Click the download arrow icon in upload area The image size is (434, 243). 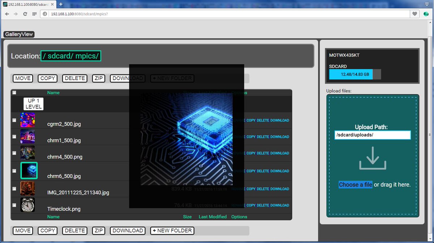point(373,158)
